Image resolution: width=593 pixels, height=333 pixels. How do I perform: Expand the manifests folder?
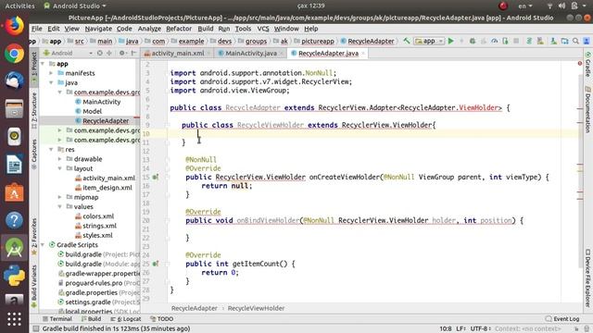tap(51, 73)
